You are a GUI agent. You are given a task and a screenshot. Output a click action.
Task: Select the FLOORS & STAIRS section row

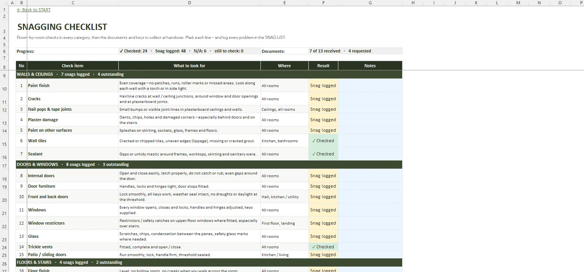click(x=209, y=262)
